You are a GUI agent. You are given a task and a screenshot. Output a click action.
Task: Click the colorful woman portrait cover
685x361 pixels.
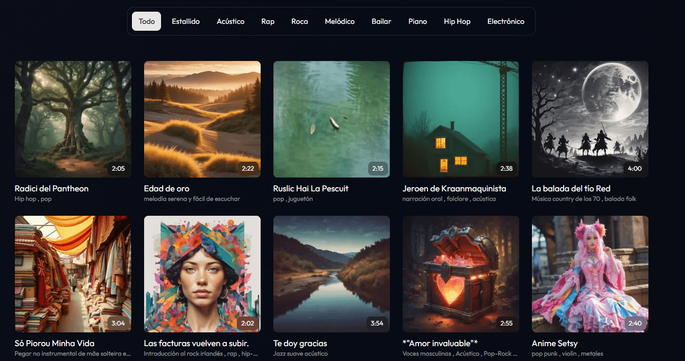(202, 274)
